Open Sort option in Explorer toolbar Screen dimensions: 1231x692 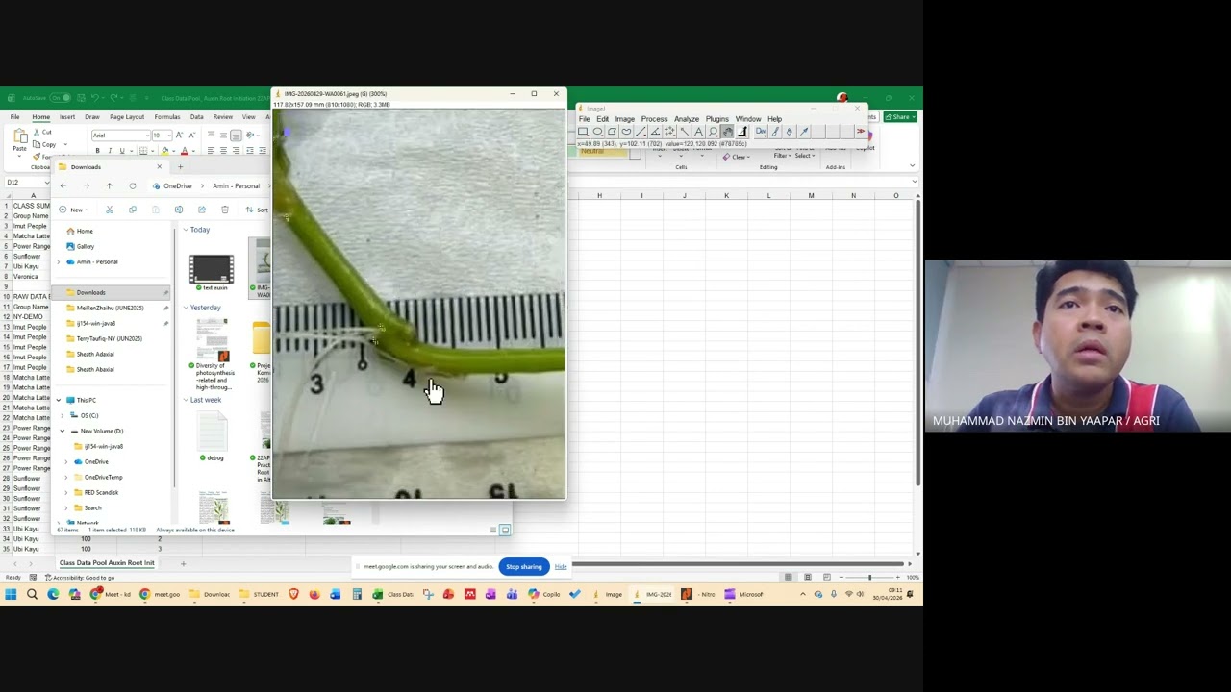(258, 210)
